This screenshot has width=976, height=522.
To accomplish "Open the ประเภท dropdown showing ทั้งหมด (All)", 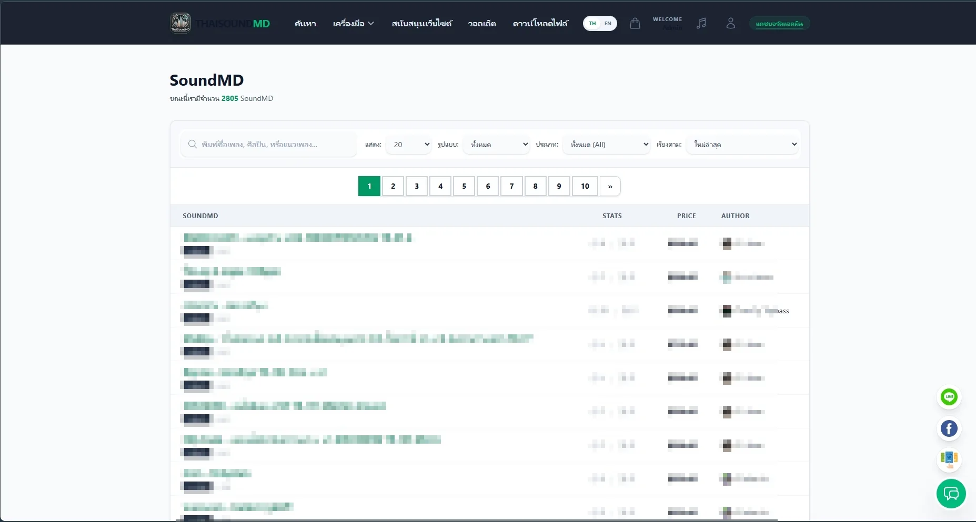I will pos(607,144).
